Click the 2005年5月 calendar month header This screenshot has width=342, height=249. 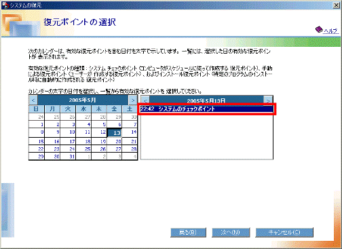pyautogui.click(x=83, y=100)
